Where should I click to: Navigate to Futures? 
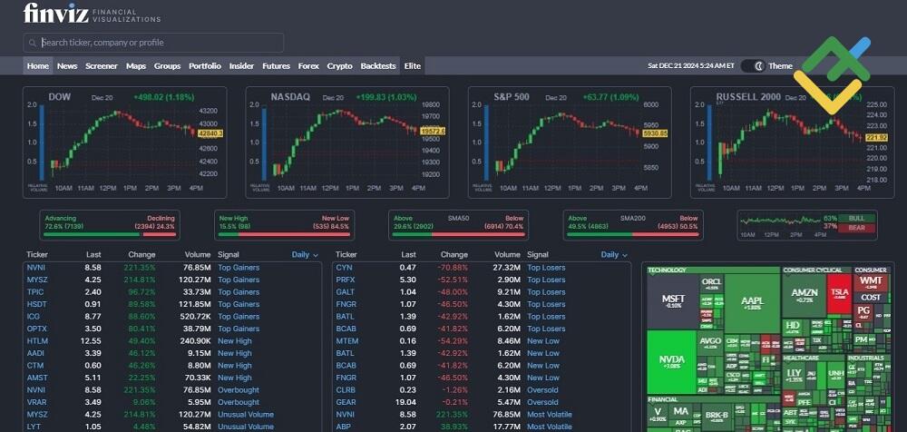pyautogui.click(x=276, y=66)
